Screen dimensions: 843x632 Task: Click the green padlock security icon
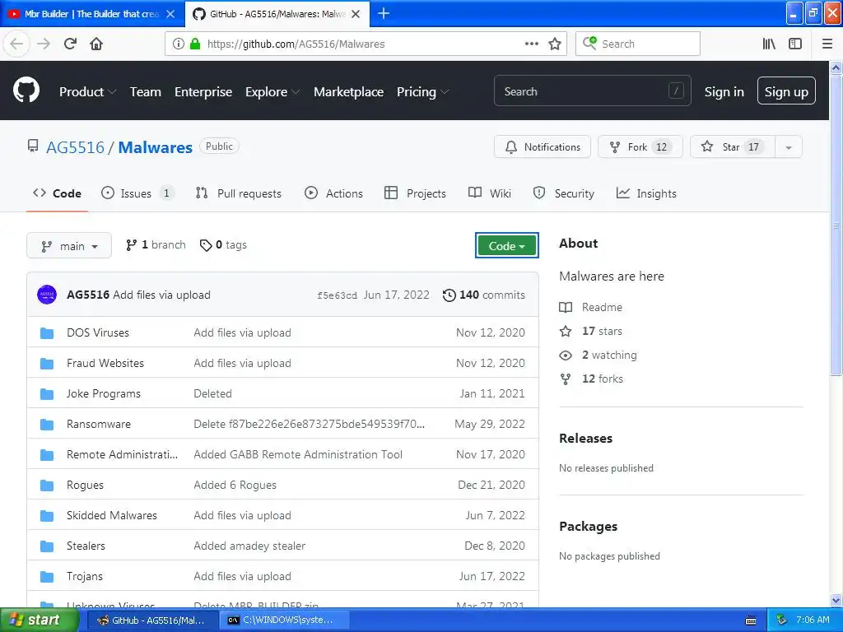(194, 44)
